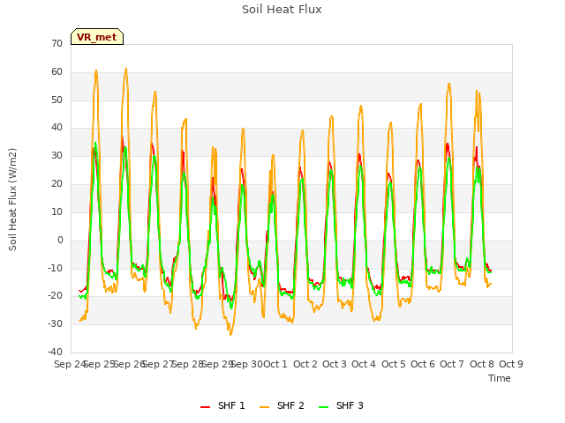Click the -10 y-axis tick label

click(55, 268)
